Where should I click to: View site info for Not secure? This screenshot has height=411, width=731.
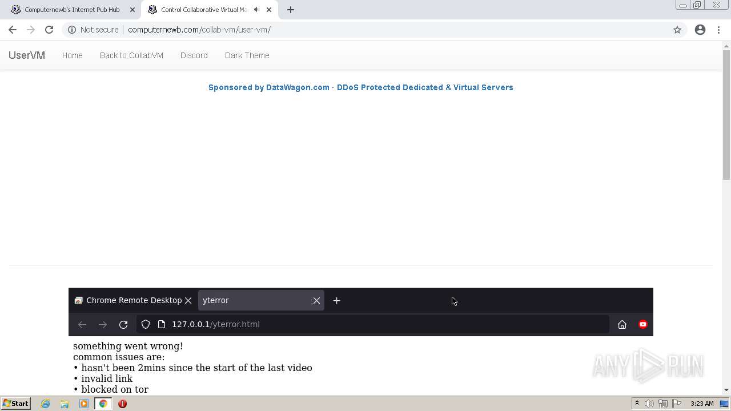click(x=93, y=30)
